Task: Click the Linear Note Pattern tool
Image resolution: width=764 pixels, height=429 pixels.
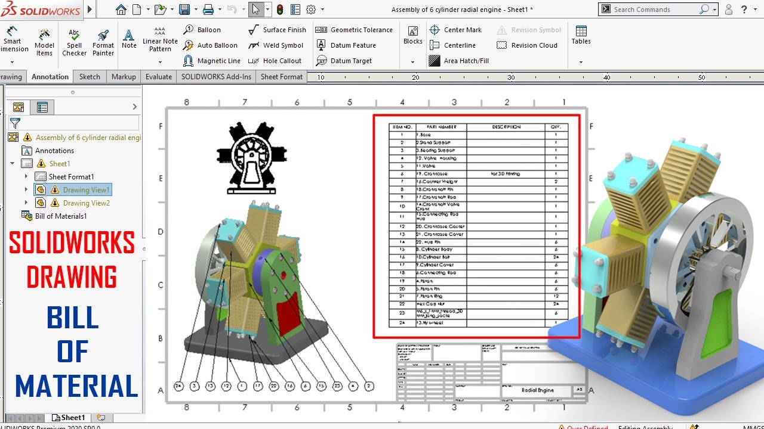Action: [160, 39]
